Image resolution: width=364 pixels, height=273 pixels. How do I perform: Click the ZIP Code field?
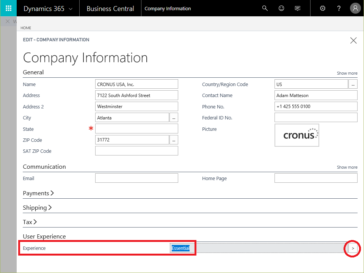132,140
